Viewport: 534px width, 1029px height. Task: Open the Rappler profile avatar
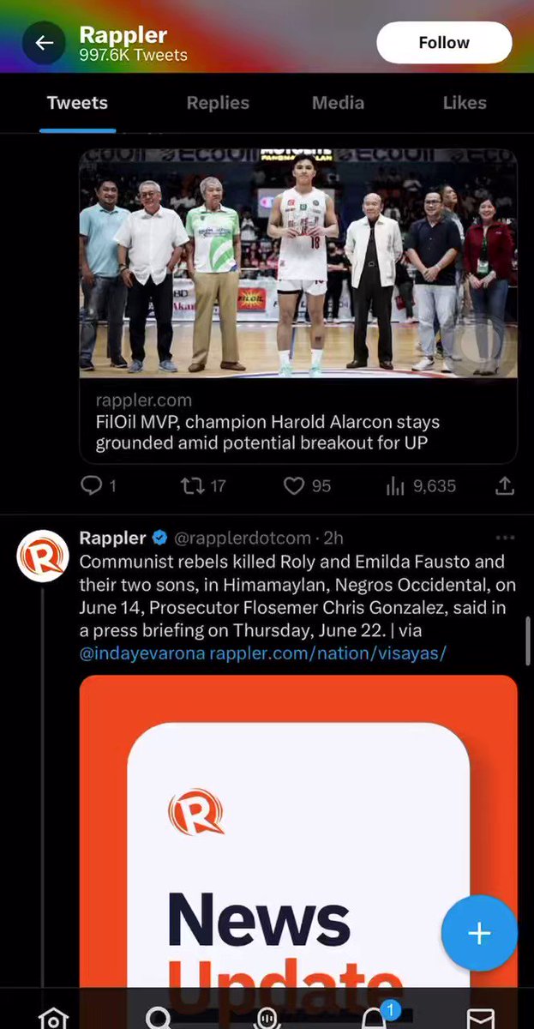[x=42, y=557]
